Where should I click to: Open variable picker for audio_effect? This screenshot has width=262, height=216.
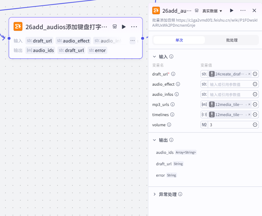[255, 84]
